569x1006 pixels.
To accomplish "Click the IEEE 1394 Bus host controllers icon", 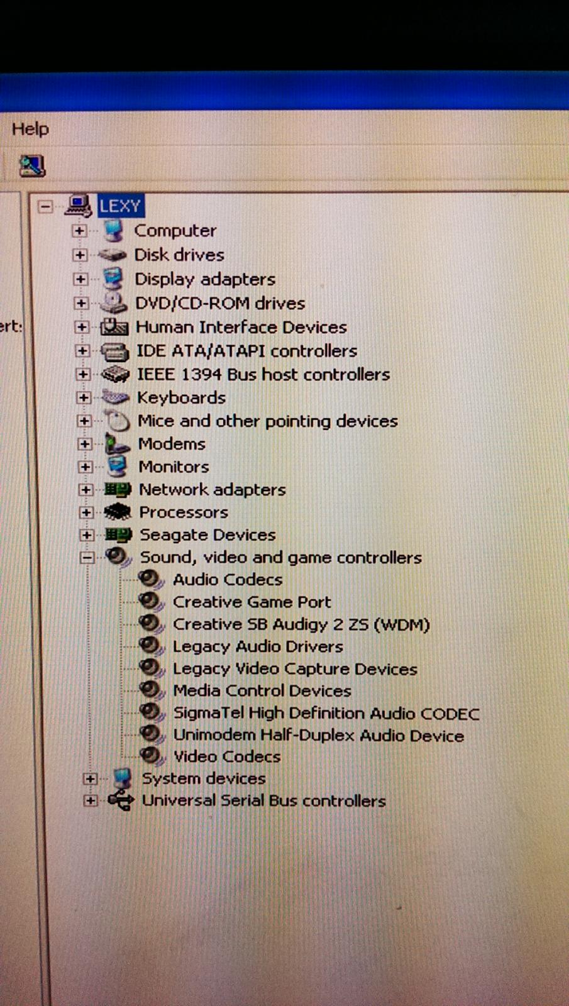I will tap(116, 375).
